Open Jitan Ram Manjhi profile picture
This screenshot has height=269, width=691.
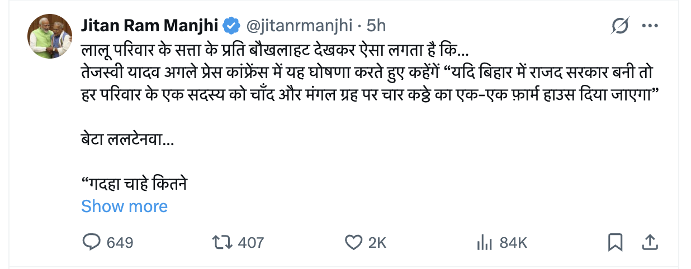[50, 36]
